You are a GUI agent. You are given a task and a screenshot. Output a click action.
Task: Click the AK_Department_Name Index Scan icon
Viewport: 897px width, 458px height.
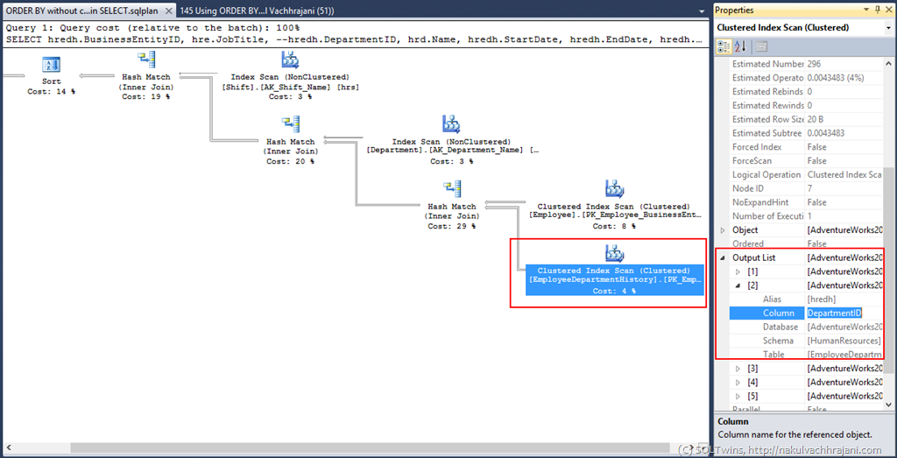450,125
